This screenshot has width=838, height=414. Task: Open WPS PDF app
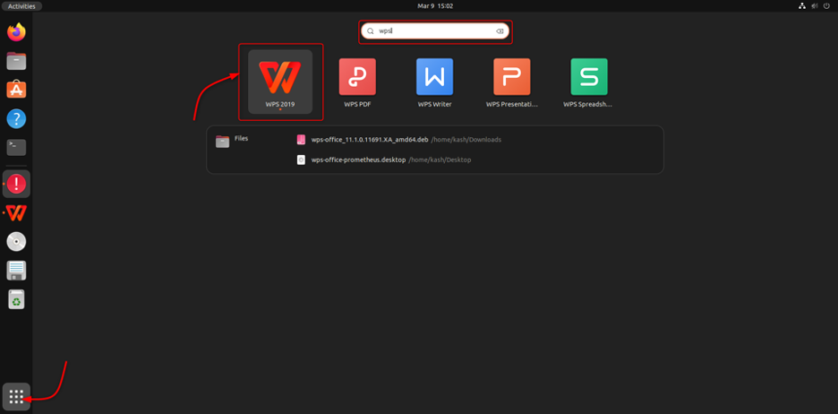tap(357, 83)
